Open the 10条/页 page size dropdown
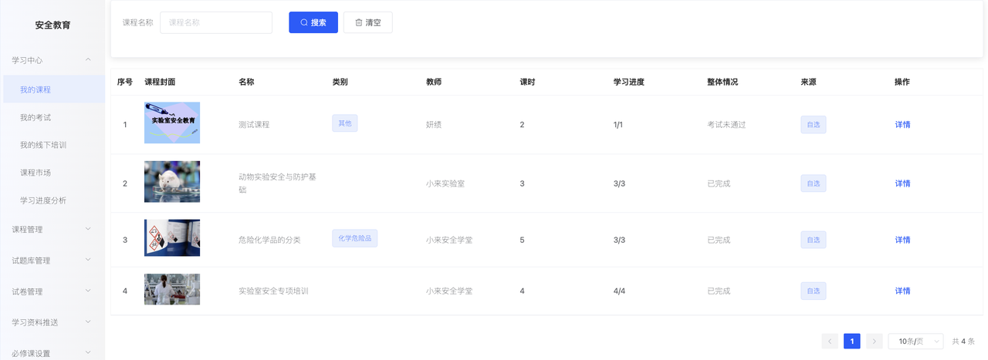The image size is (988, 360). 915,341
